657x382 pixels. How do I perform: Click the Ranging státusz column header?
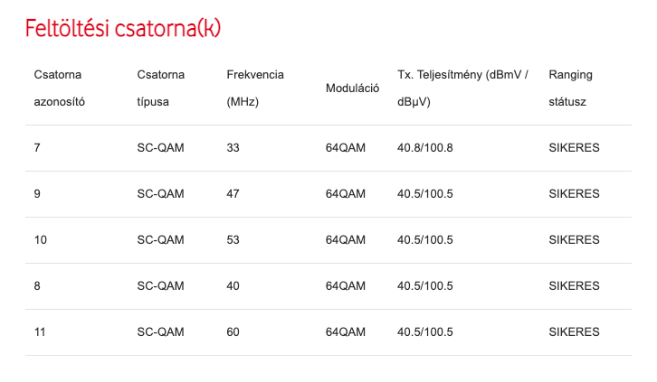(571, 89)
